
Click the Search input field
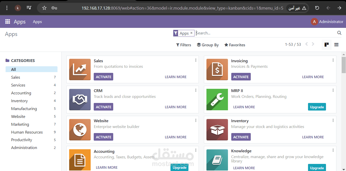[x=265, y=33]
